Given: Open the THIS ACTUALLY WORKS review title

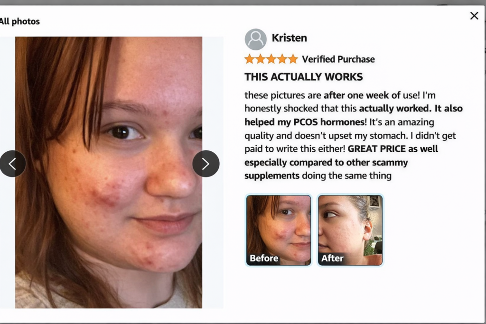Looking at the screenshot, I should 303,77.
